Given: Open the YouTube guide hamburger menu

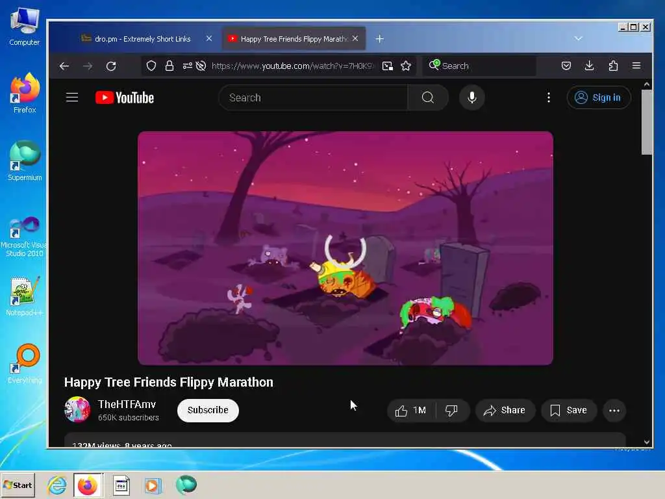Looking at the screenshot, I should click(72, 97).
